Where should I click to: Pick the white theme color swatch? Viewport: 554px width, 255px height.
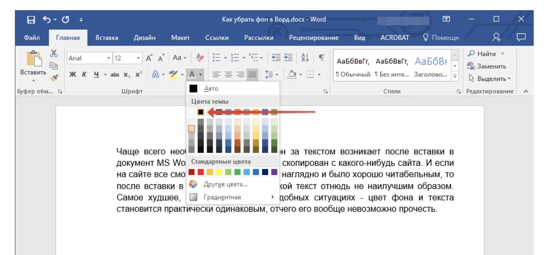click(191, 112)
